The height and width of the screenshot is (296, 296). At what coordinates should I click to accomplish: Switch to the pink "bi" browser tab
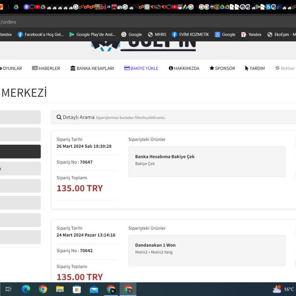[103, 7]
